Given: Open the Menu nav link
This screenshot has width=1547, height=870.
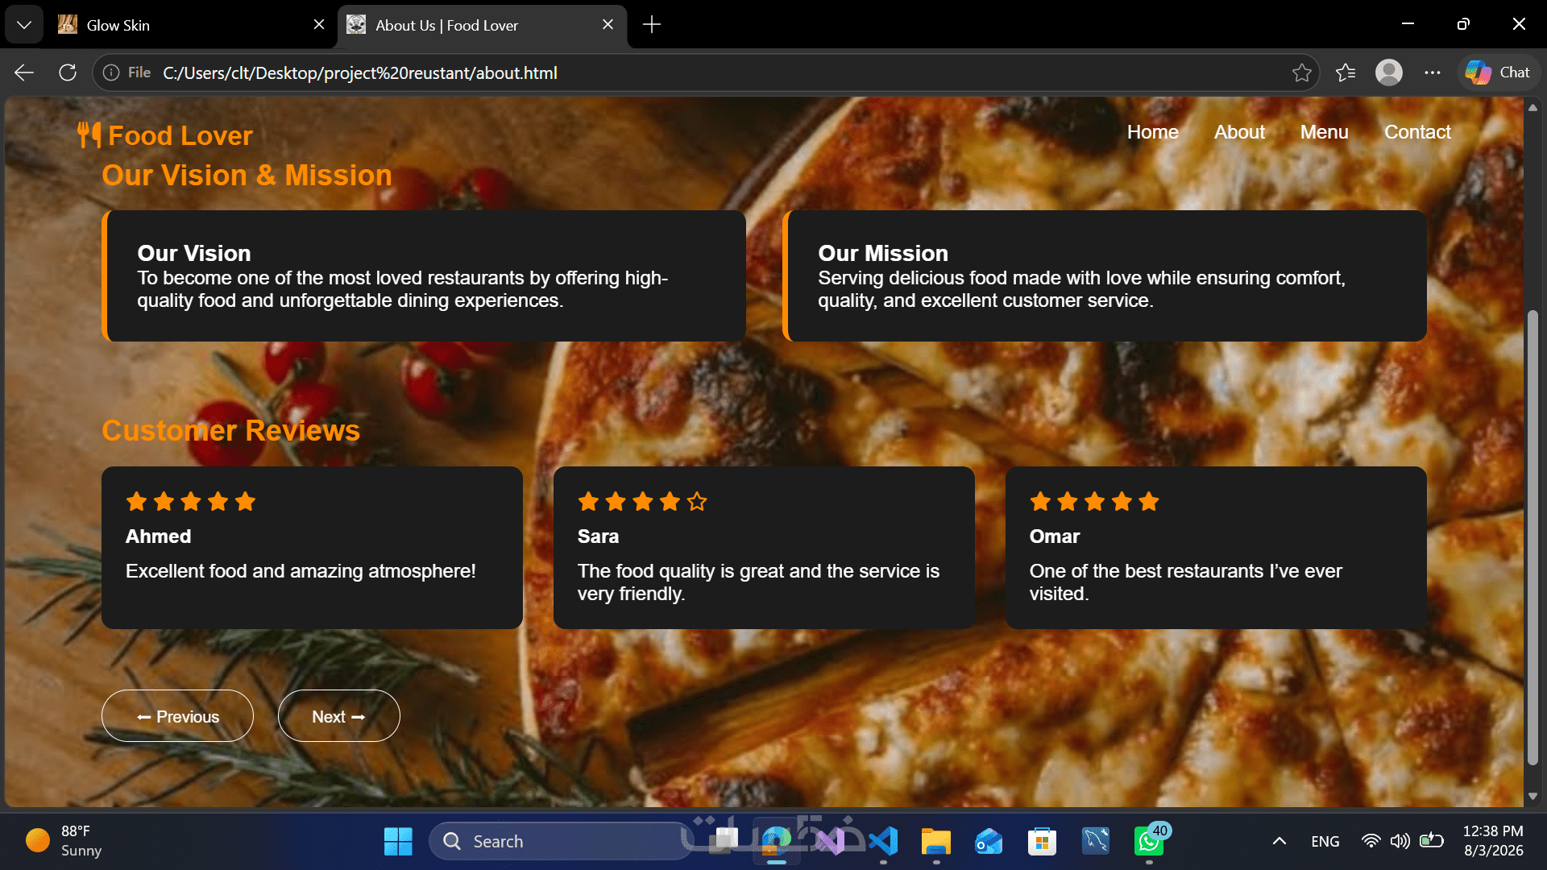Looking at the screenshot, I should (1324, 132).
